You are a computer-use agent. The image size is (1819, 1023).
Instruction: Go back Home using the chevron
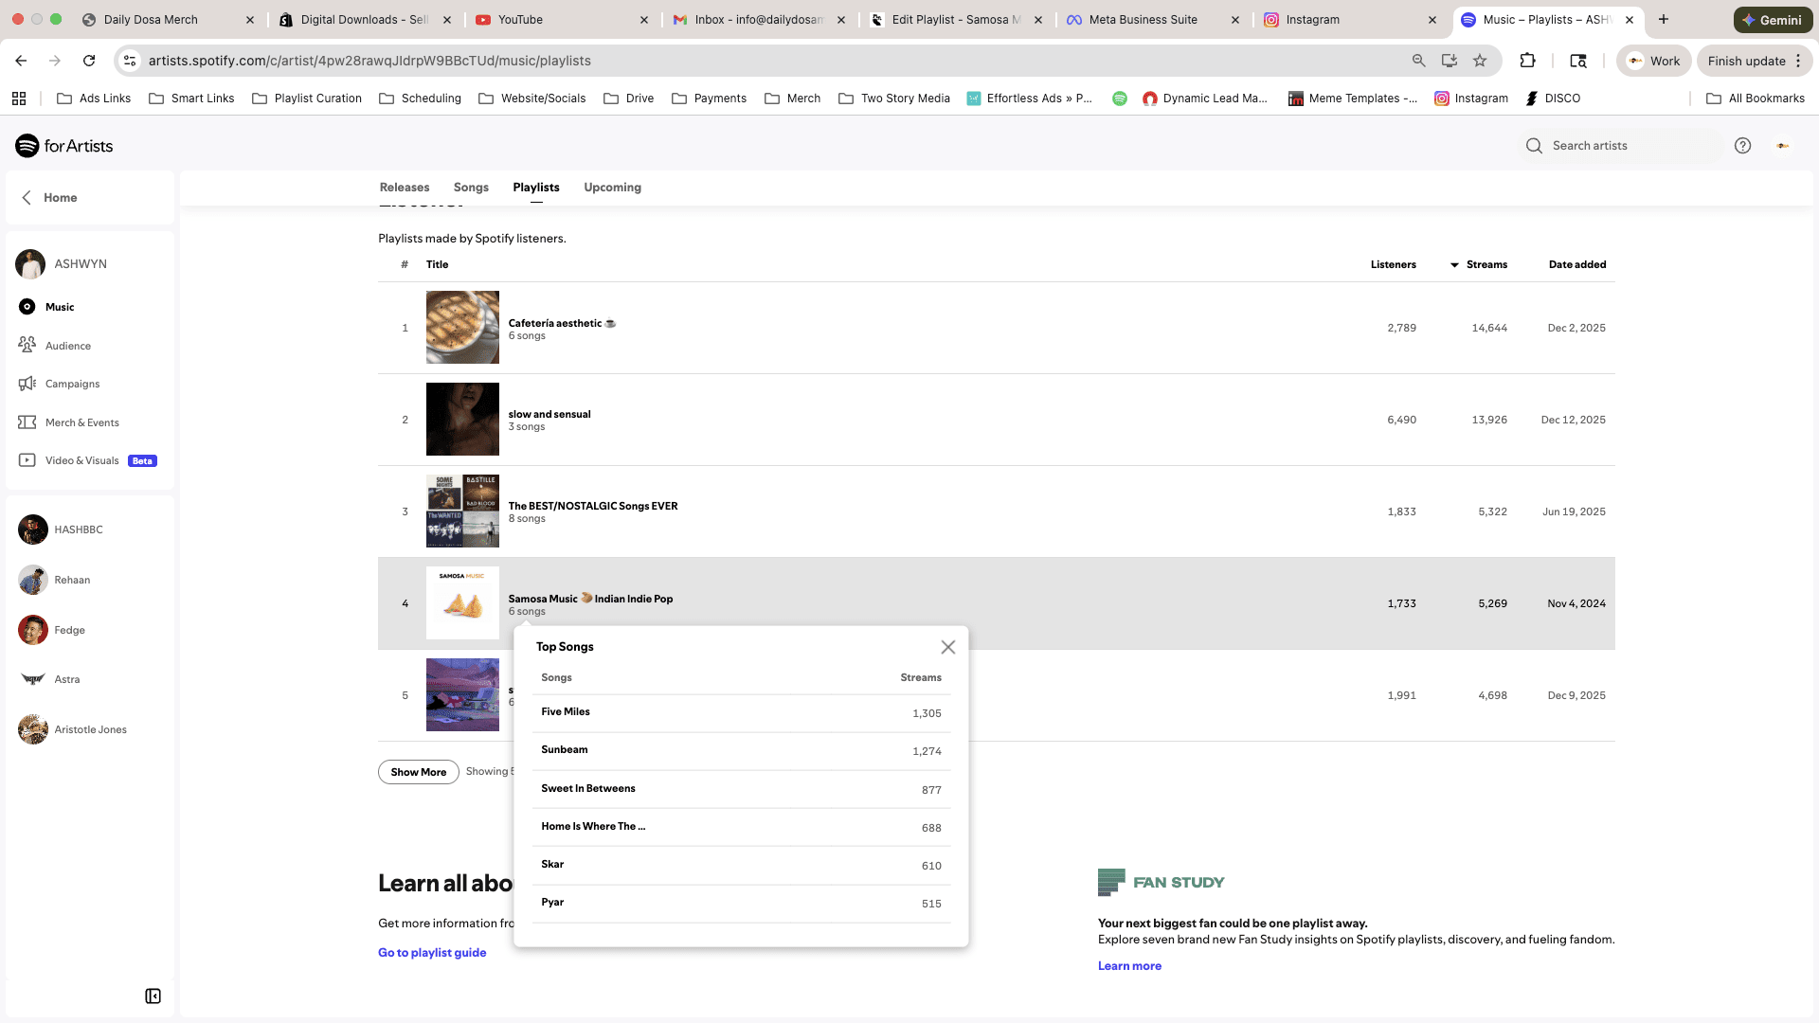point(27,198)
